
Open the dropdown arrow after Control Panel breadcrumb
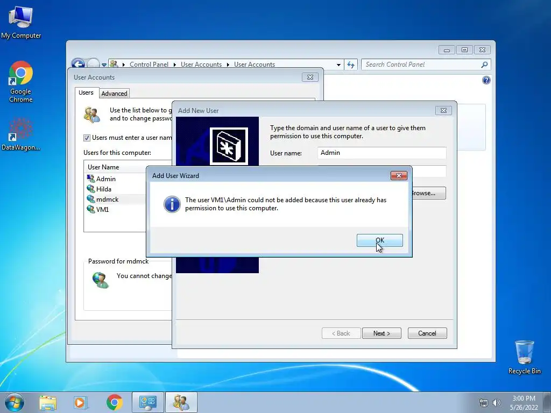coord(175,65)
